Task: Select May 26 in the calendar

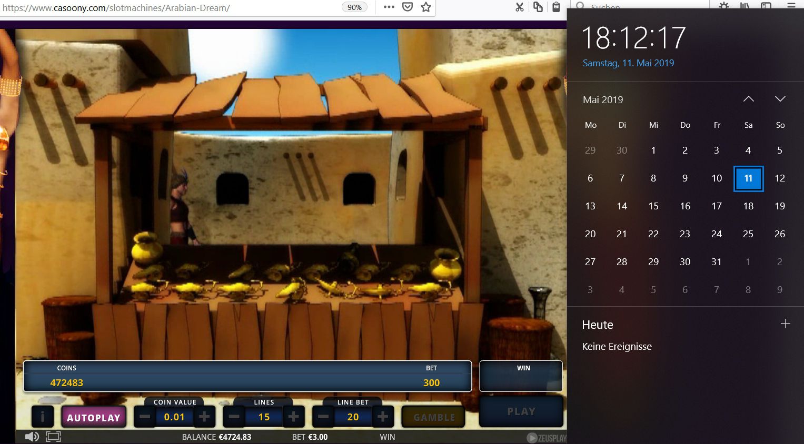Action: 780,234
